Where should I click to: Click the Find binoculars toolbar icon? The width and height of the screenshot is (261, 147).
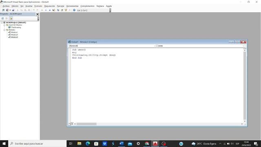tap(29, 10)
